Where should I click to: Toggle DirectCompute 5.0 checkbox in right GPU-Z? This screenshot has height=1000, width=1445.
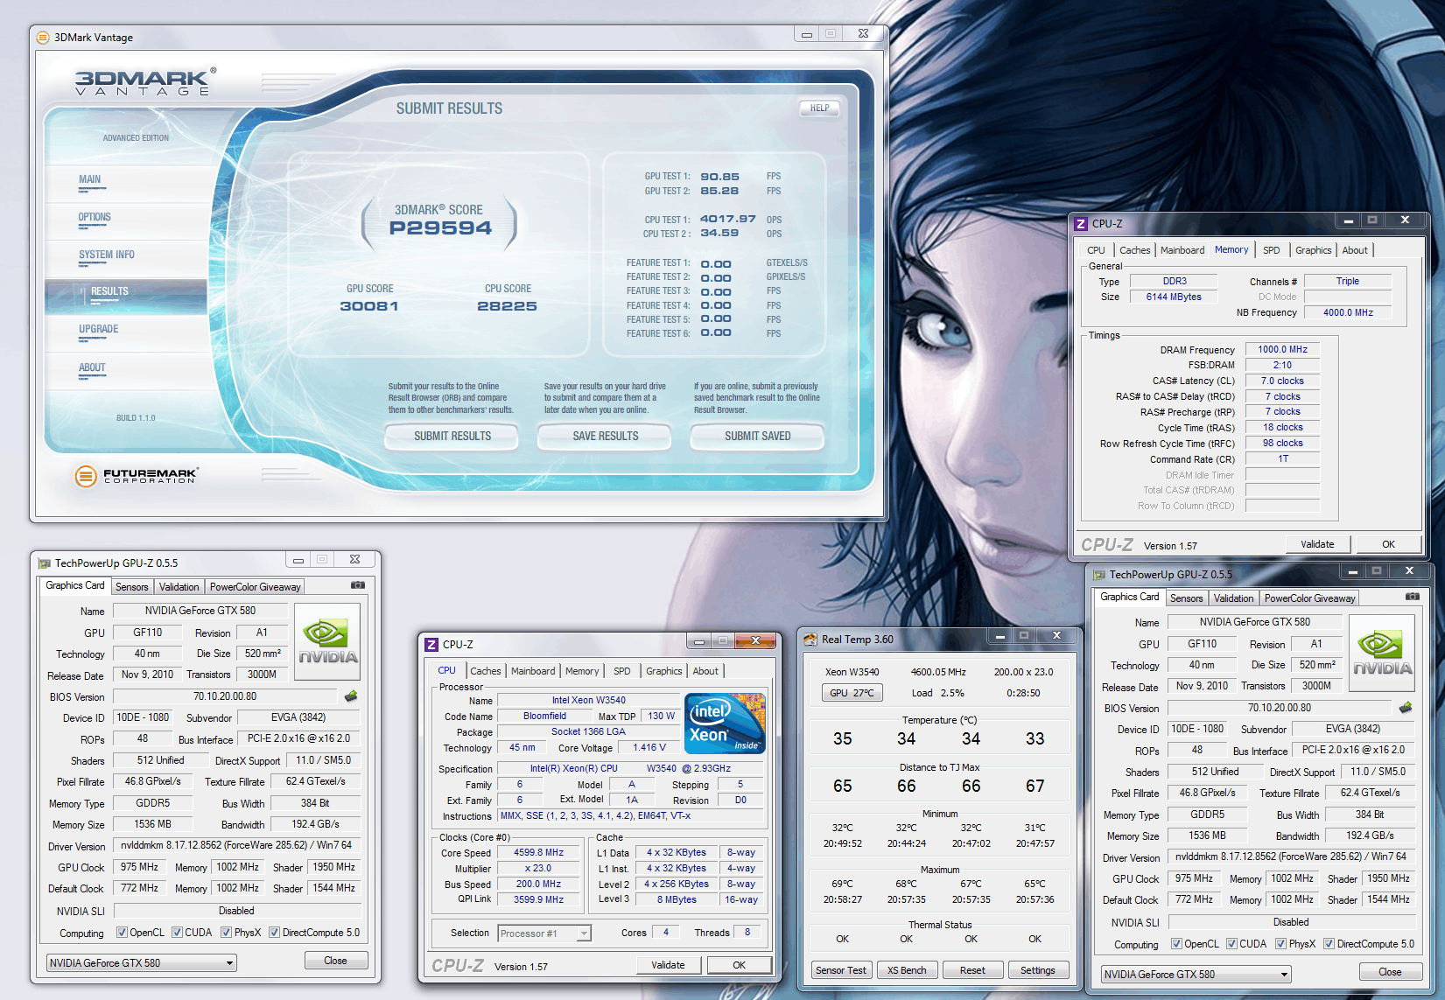[1329, 944]
